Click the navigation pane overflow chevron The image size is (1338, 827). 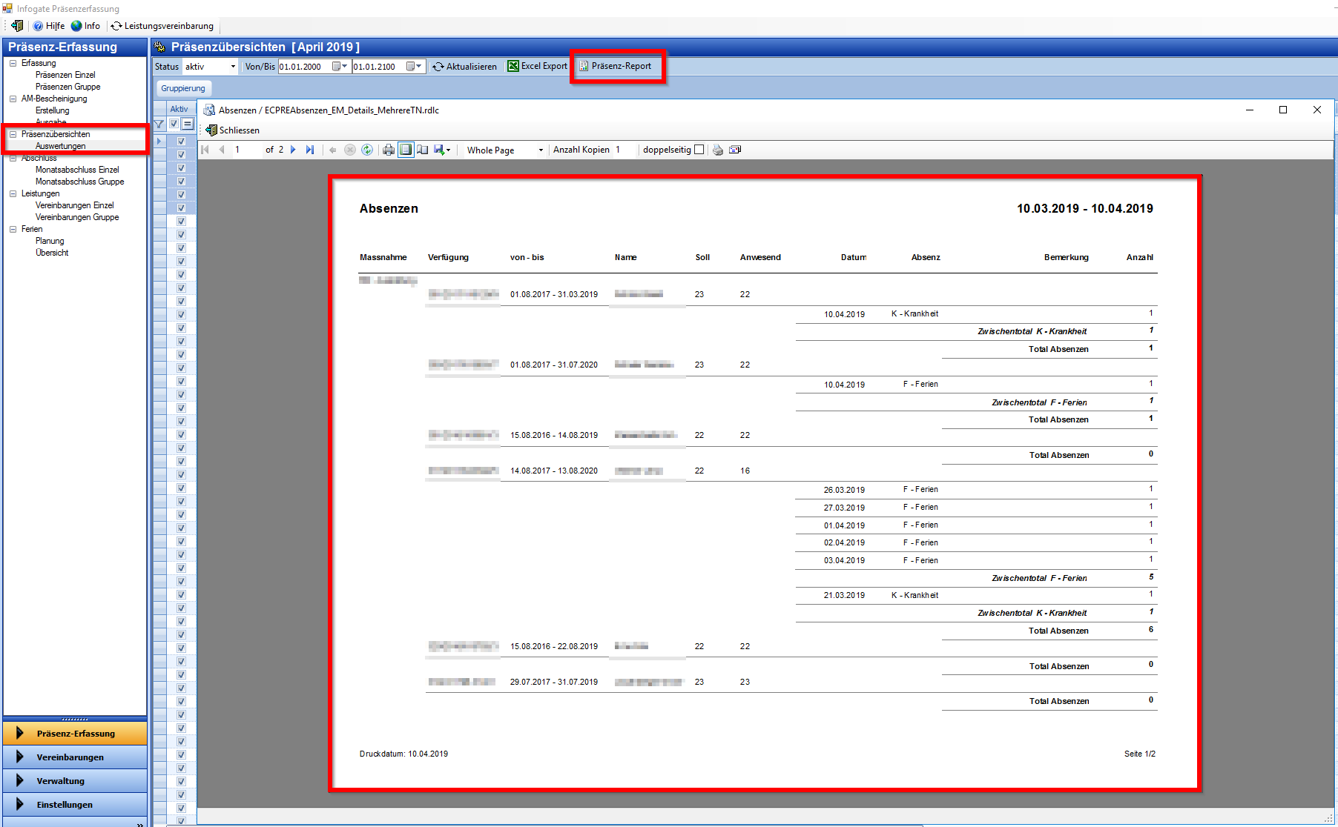coord(140,823)
